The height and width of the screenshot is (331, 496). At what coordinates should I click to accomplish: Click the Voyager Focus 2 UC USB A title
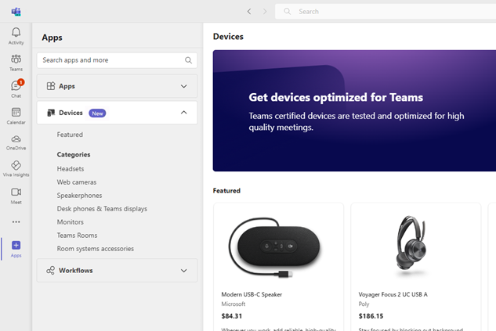tap(393, 294)
